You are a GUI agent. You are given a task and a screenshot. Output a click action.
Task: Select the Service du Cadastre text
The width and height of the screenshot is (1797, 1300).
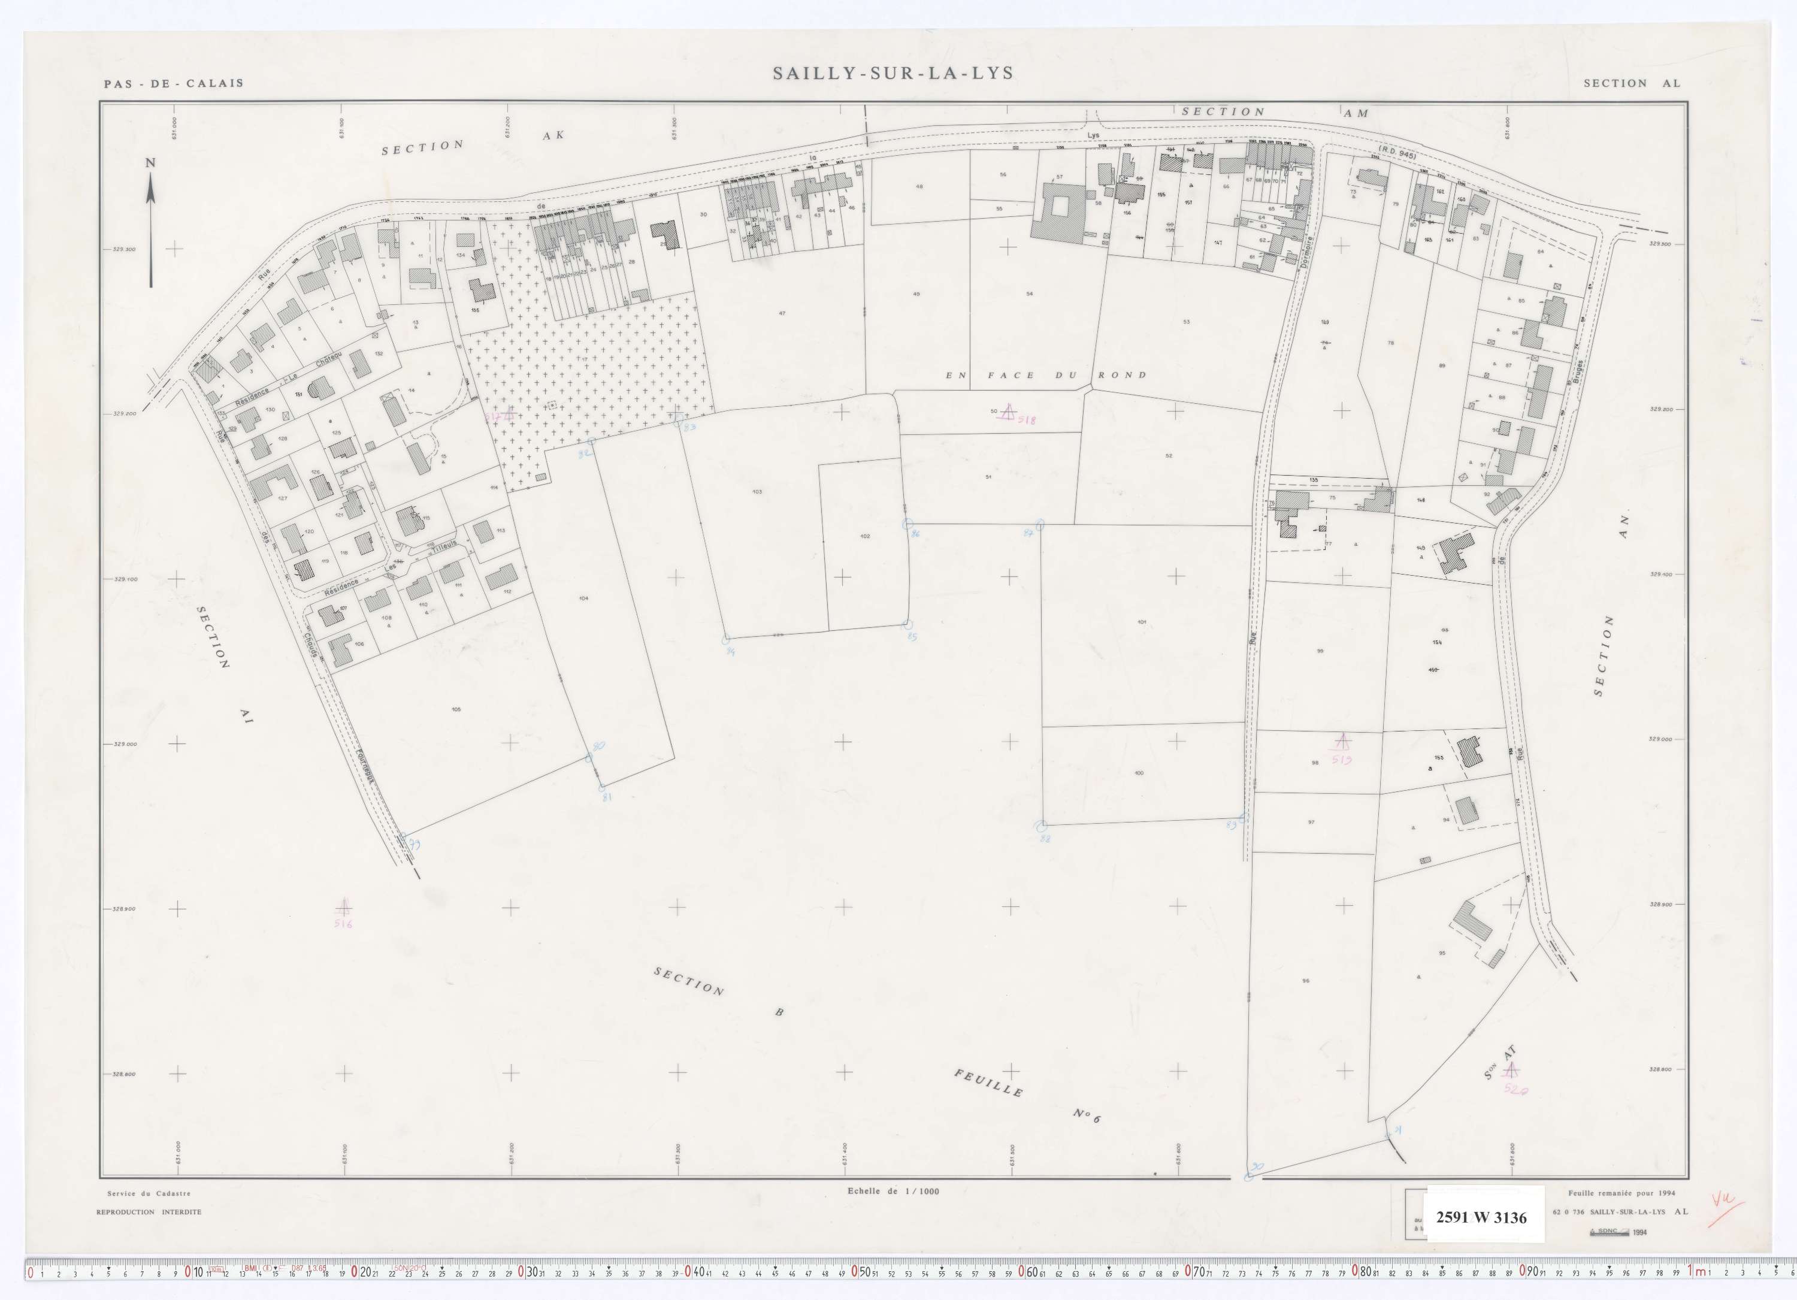pyautogui.click(x=149, y=1193)
